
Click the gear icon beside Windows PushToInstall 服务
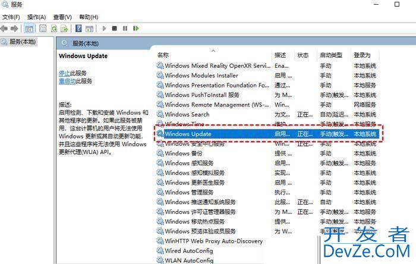click(x=160, y=95)
